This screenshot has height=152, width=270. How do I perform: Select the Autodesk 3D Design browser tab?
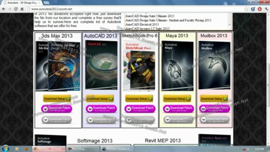point(22,3)
